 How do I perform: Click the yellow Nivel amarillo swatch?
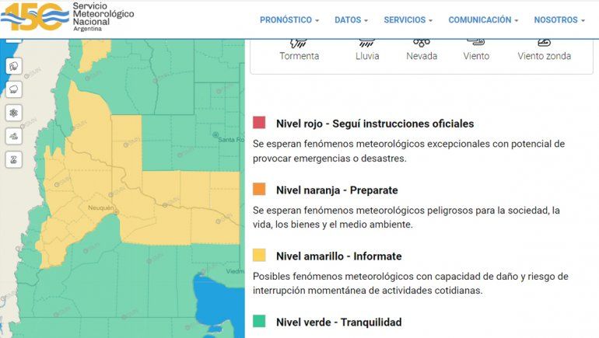(x=260, y=256)
